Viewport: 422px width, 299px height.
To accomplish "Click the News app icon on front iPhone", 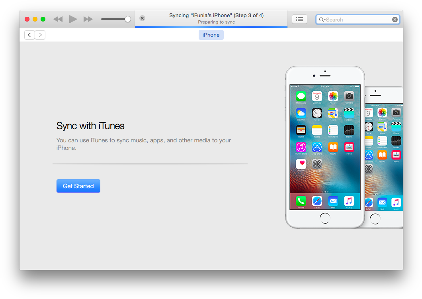I will tap(349, 147).
